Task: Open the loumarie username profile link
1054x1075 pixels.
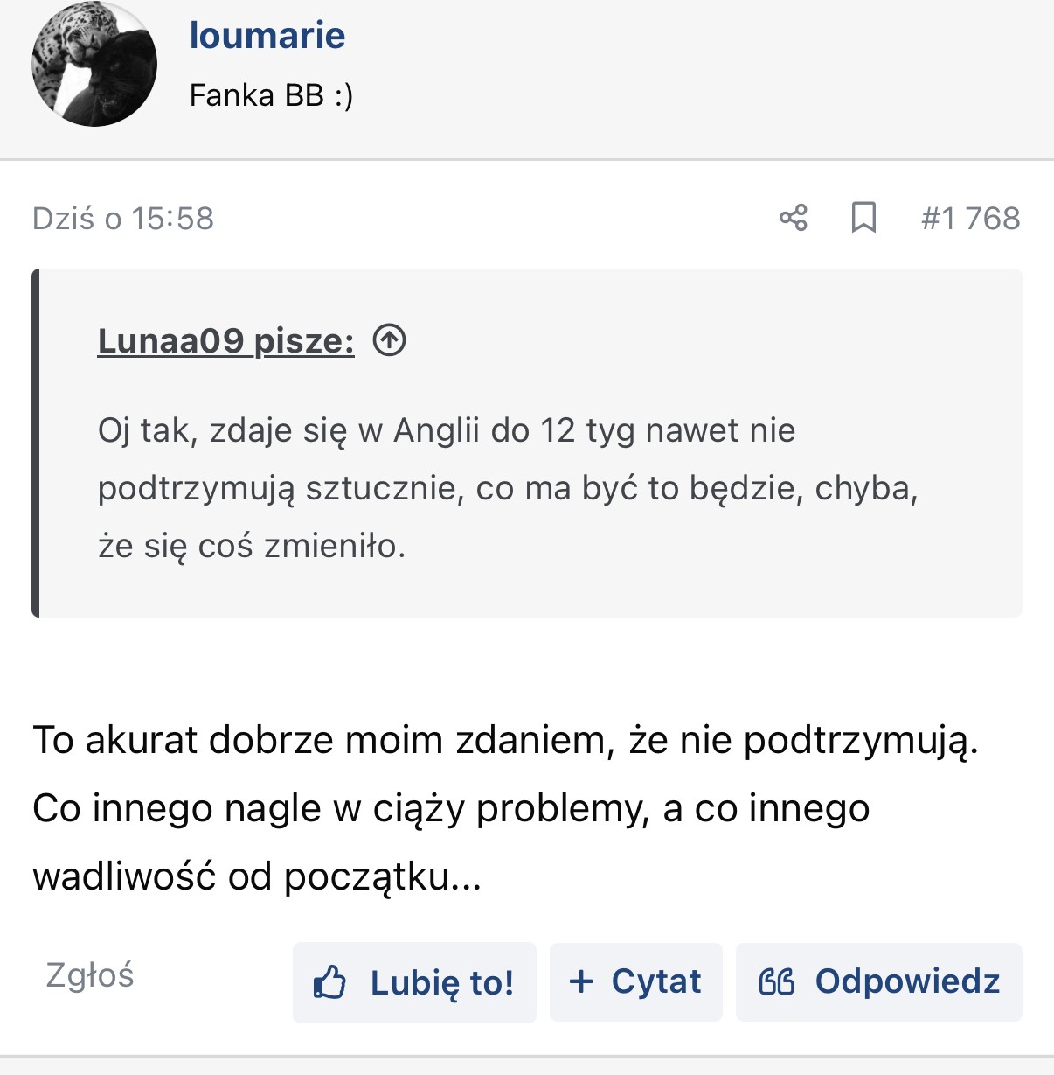Action: [x=267, y=36]
